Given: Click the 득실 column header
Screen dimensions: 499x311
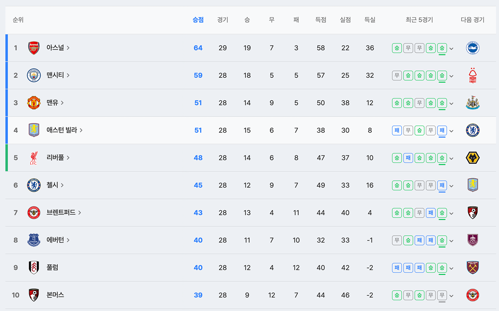Looking at the screenshot, I should pyautogui.click(x=370, y=20).
